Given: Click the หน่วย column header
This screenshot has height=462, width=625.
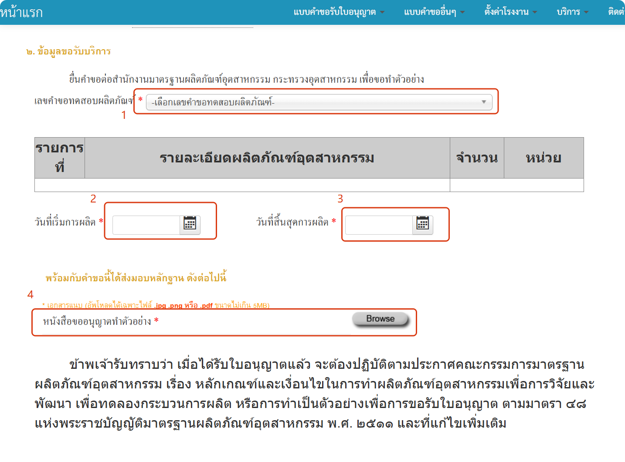Looking at the screenshot, I should coord(543,158).
